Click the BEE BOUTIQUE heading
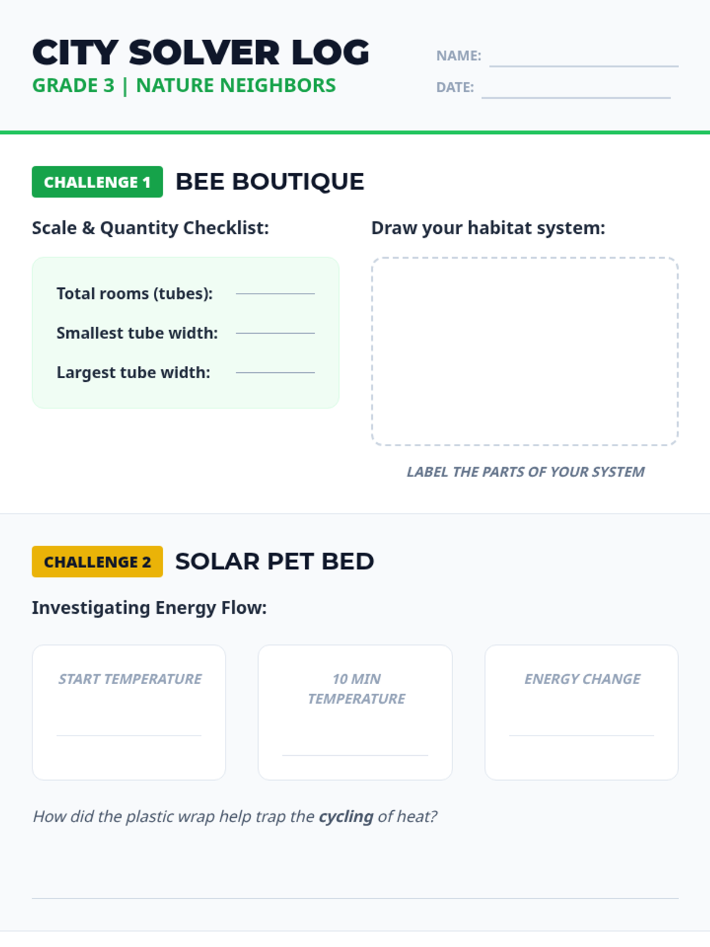Viewport: 710px width, 947px height. click(x=270, y=182)
